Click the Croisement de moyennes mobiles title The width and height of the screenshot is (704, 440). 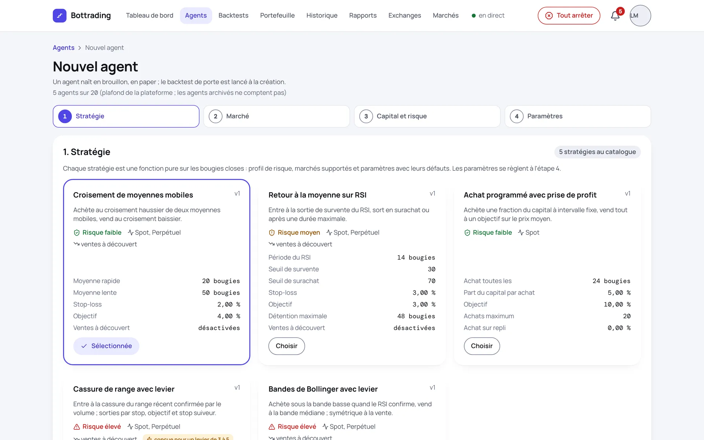click(x=133, y=195)
